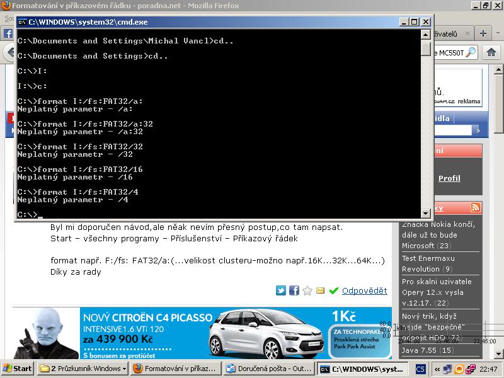Click the network computers tray icon

pos(447,369)
